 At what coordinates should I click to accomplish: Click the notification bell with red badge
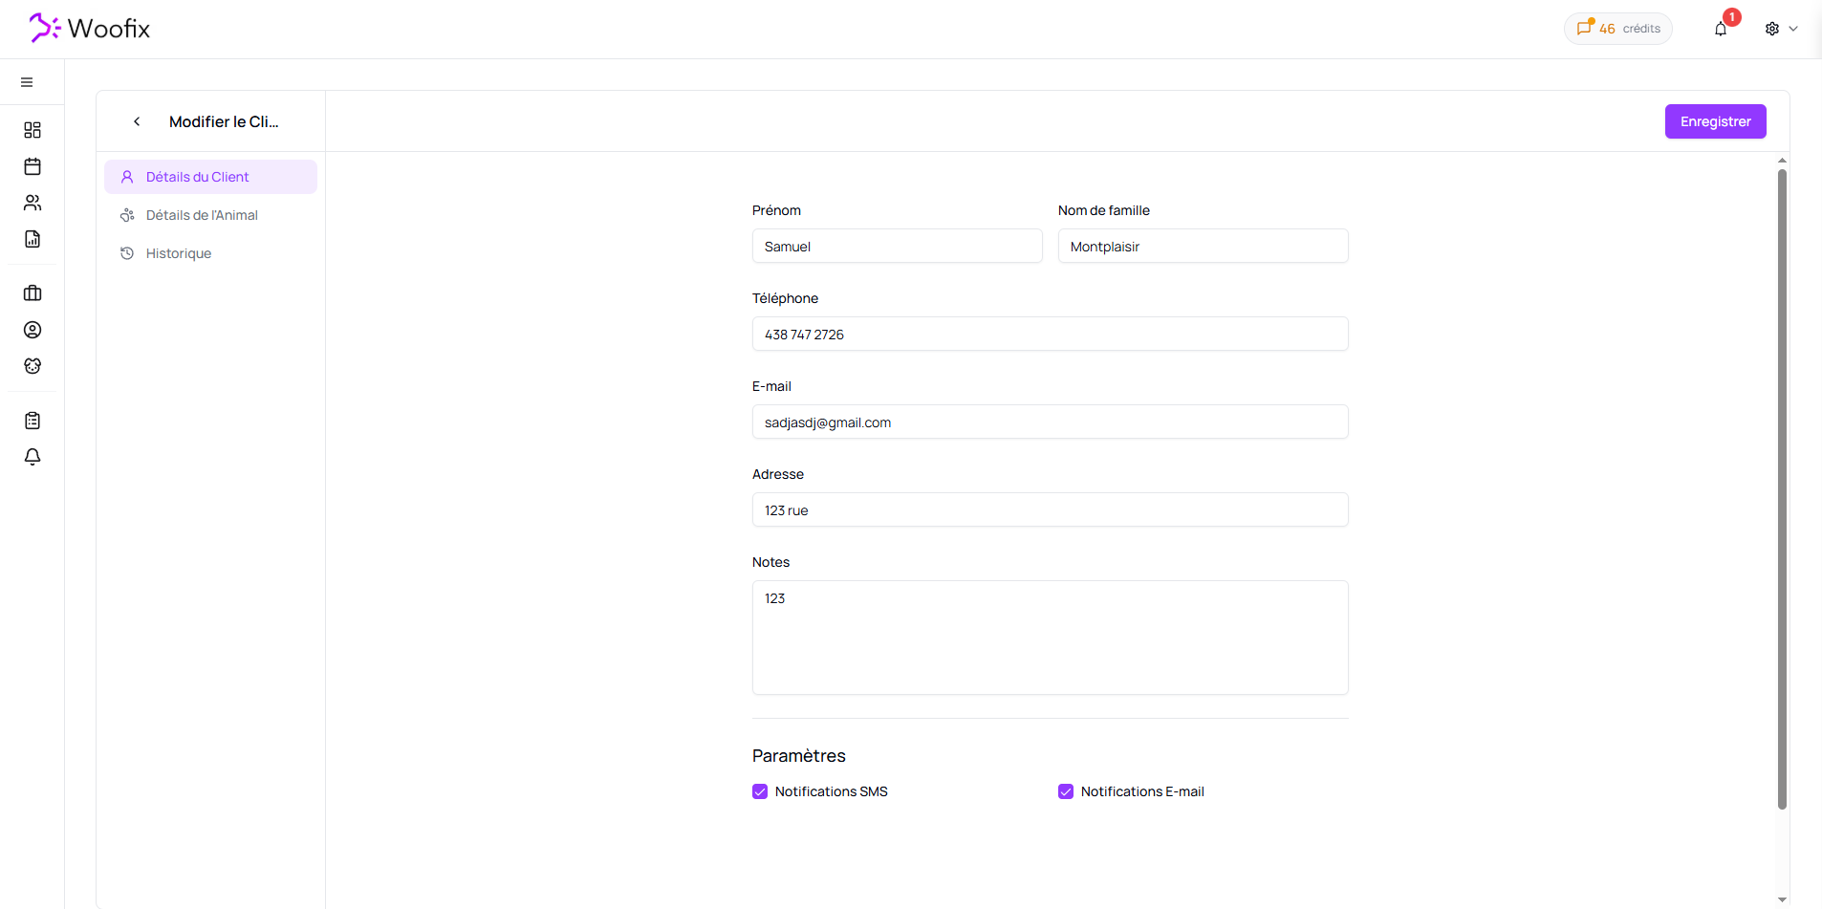[1721, 29]
